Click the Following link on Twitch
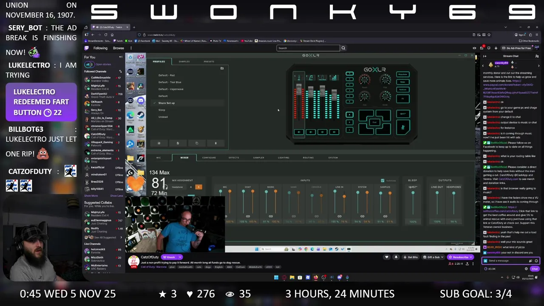The width and height of the screenshot is (544, 306). 100,48
